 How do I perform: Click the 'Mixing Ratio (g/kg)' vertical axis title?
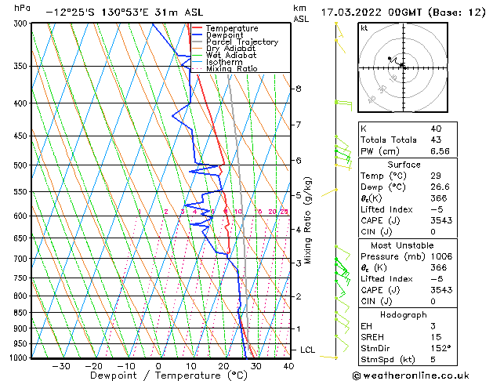(307, 220)
